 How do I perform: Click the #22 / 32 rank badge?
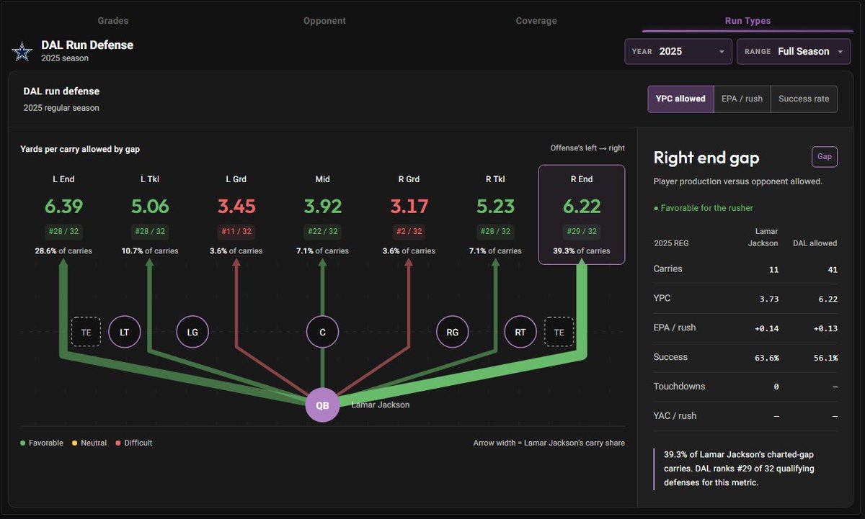click(x=322, y=232)
